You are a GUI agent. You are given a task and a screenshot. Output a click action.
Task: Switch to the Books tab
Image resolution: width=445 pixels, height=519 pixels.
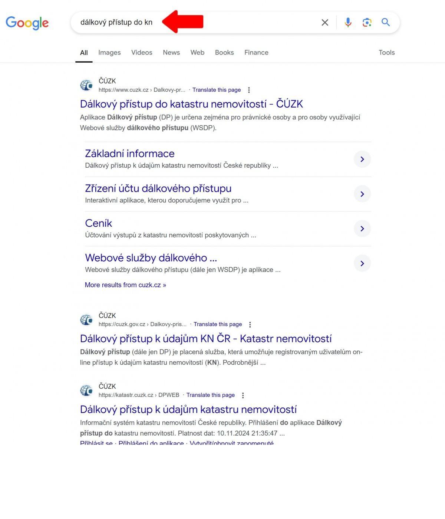(224, 53)
